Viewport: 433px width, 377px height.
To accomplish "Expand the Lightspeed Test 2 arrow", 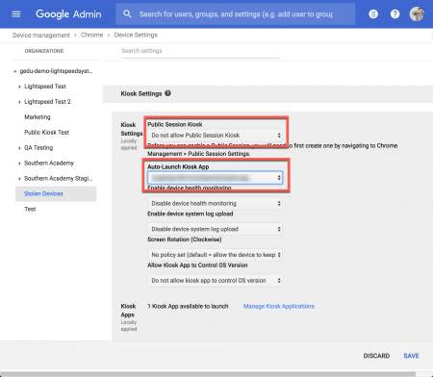I will (x=19, y=102).
